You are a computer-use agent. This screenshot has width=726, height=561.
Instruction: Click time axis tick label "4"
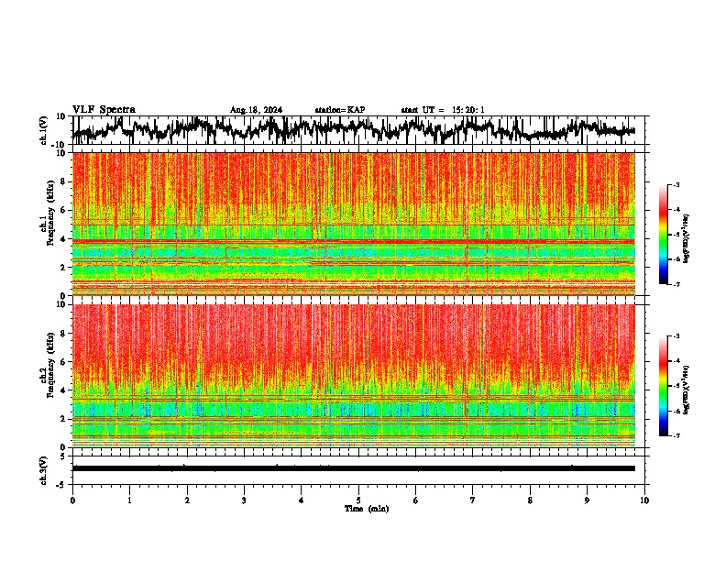[302, 500]
